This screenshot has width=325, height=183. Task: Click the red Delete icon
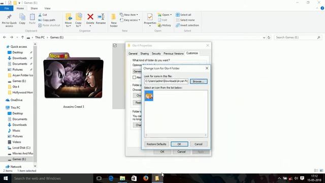pyautogui.click(x=90, y=17)
